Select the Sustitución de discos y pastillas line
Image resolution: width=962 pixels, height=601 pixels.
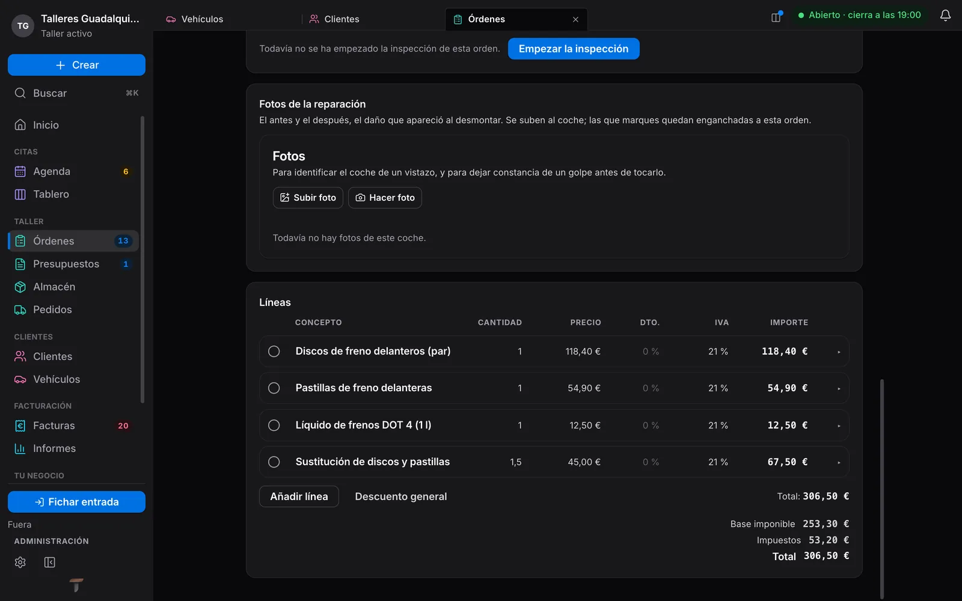pos(274,462)
